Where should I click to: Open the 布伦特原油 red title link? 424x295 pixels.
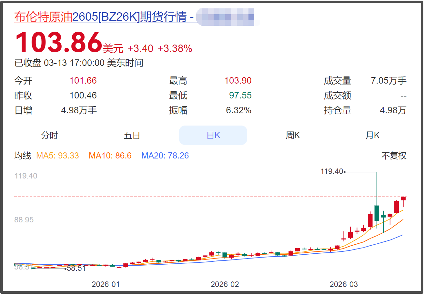43,17
